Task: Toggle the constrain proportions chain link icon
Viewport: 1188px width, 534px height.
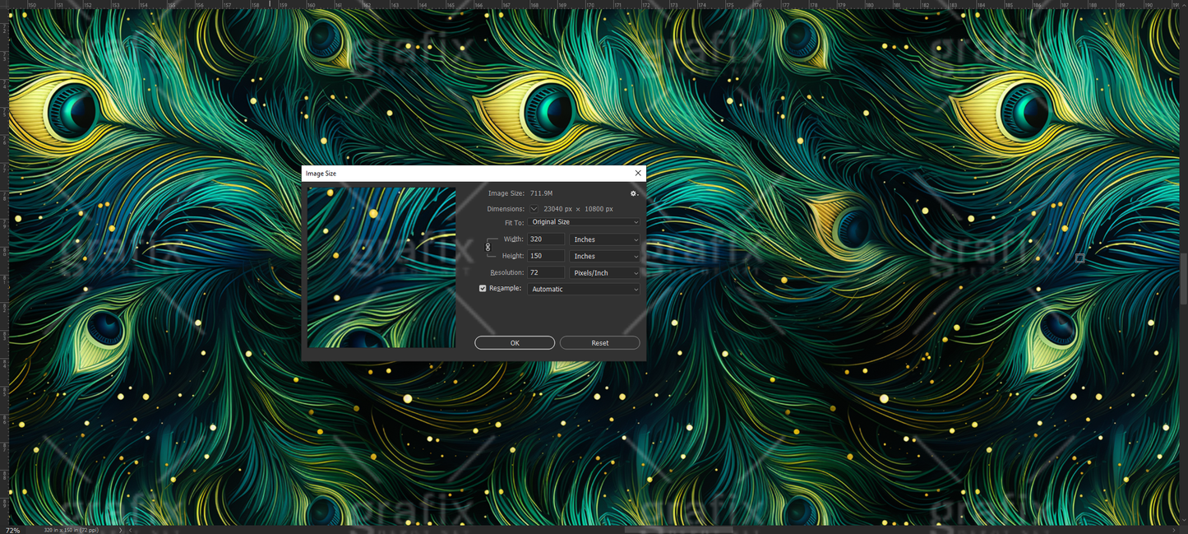Action: 488,247
